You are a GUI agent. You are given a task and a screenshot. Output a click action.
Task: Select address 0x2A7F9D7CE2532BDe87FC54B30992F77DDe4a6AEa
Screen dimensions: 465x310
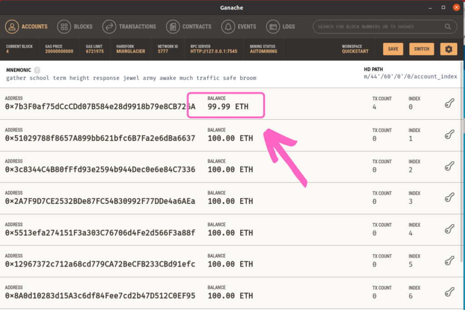coord(100,201)
